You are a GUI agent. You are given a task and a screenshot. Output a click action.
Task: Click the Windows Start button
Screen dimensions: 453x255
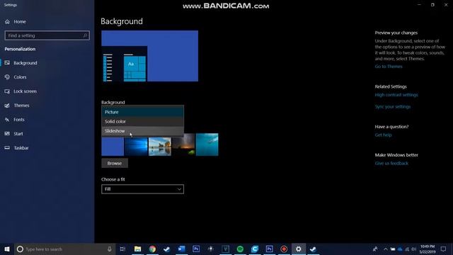[x=7, y=249]
